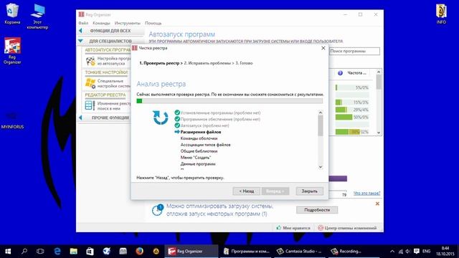Open File Explorer from taskbar
This screenshot has width=459, height=258.
pos(73,252)
